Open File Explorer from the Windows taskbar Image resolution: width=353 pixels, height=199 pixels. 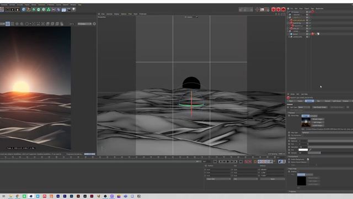pyautogui.click(x=10, y=196)
